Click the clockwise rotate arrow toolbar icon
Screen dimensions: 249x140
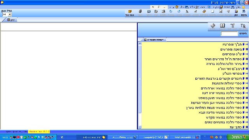click(x=171, y=13)
